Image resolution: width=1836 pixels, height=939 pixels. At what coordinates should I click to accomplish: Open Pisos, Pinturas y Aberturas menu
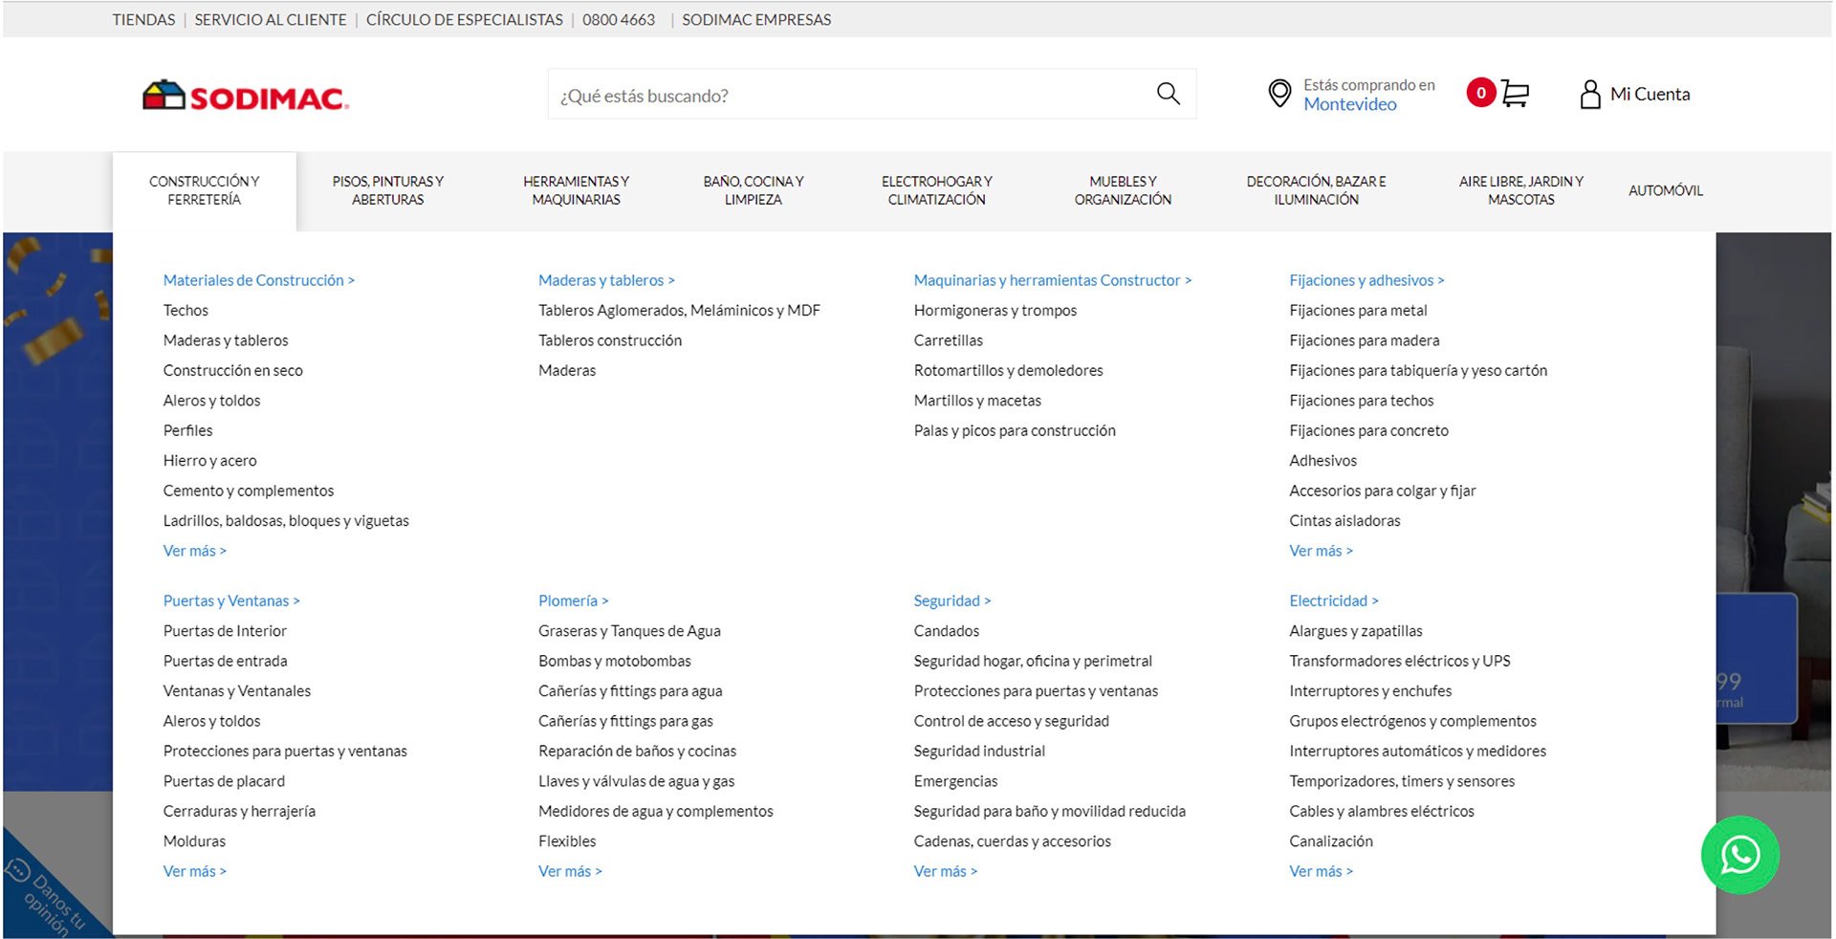(x=387, y=190)
